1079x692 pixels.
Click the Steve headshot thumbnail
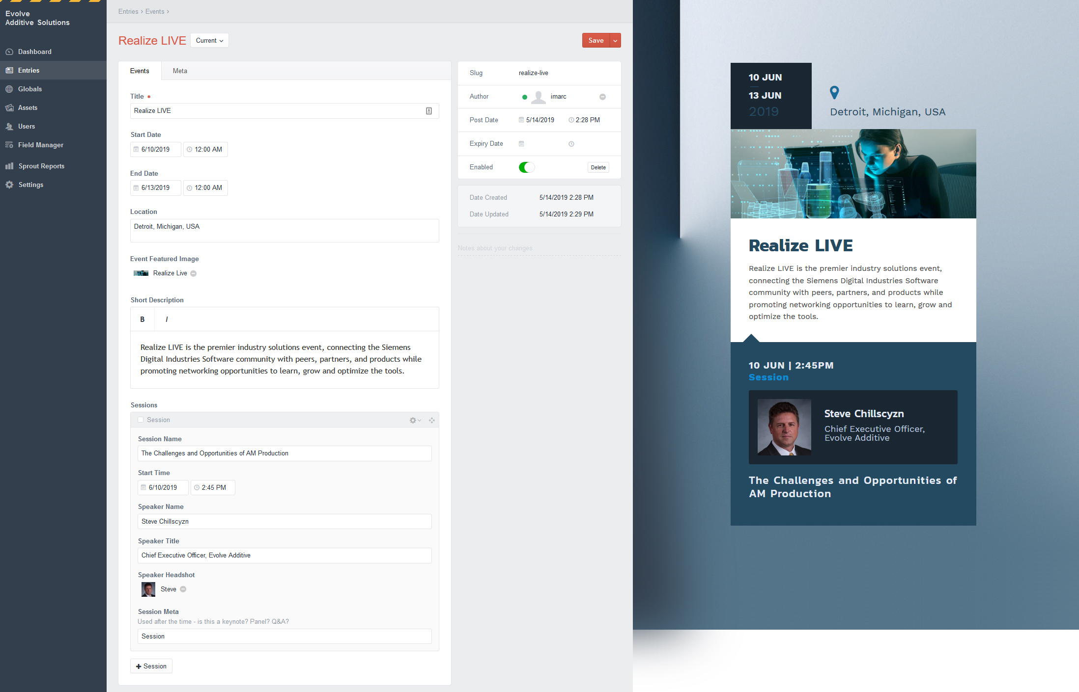click(148, 589)
